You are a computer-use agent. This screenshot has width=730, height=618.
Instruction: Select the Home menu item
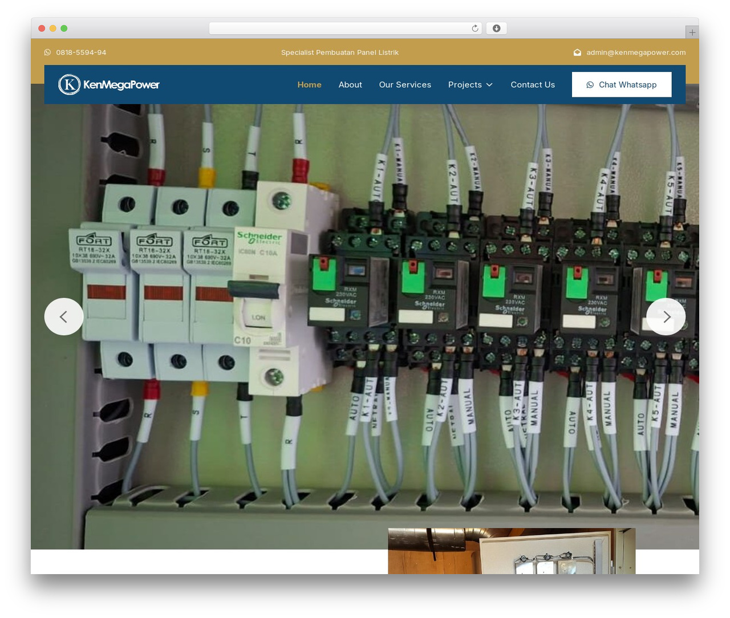click(309, 84)
